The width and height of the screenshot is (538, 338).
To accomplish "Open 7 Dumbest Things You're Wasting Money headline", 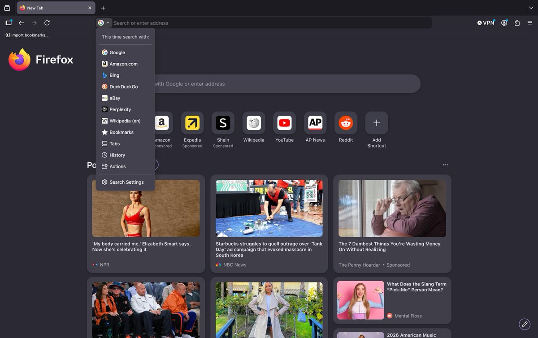I will pos(390,247).
